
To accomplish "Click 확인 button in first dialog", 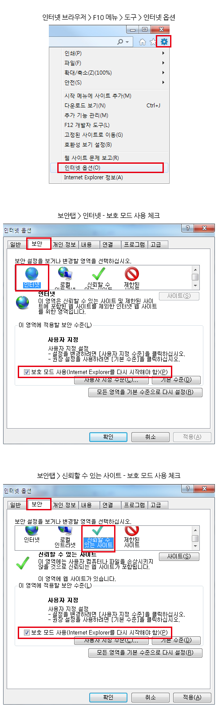I will click(x=108, y=437).
